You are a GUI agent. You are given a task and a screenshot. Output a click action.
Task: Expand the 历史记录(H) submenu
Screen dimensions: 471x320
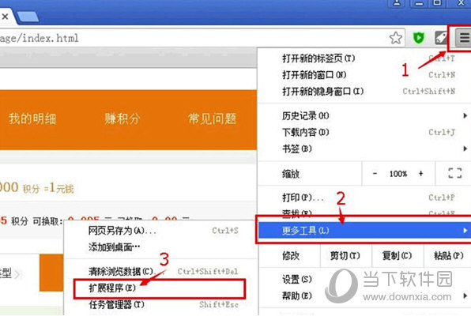[x=364, y=115]
